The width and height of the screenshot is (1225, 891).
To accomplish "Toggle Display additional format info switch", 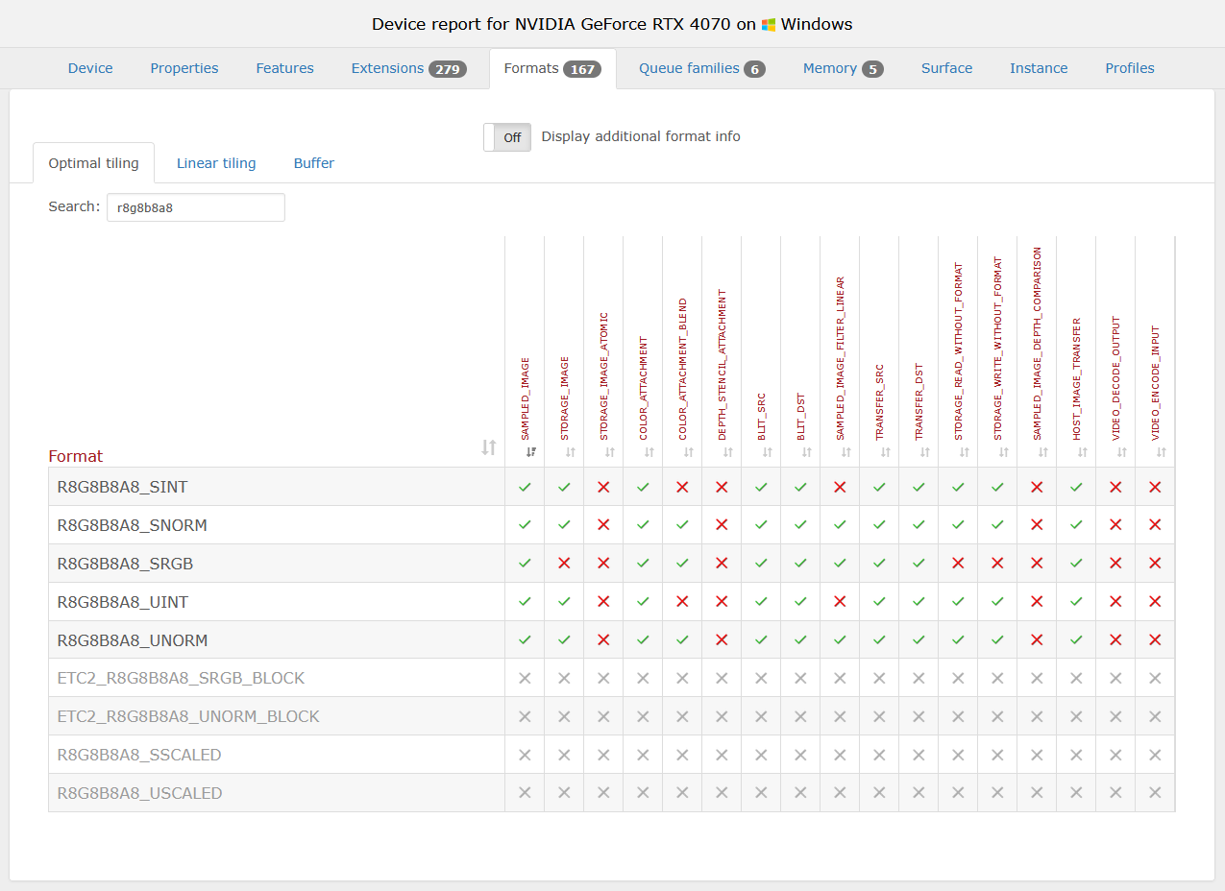I will pyautogui.click(x=507, y=137).
